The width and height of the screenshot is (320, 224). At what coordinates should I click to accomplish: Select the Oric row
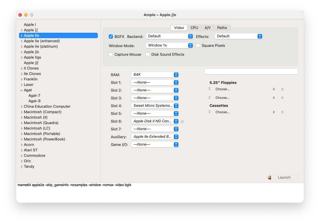[x=58, y=161]
